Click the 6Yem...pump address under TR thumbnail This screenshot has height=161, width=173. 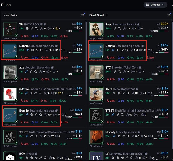(10, 38)
